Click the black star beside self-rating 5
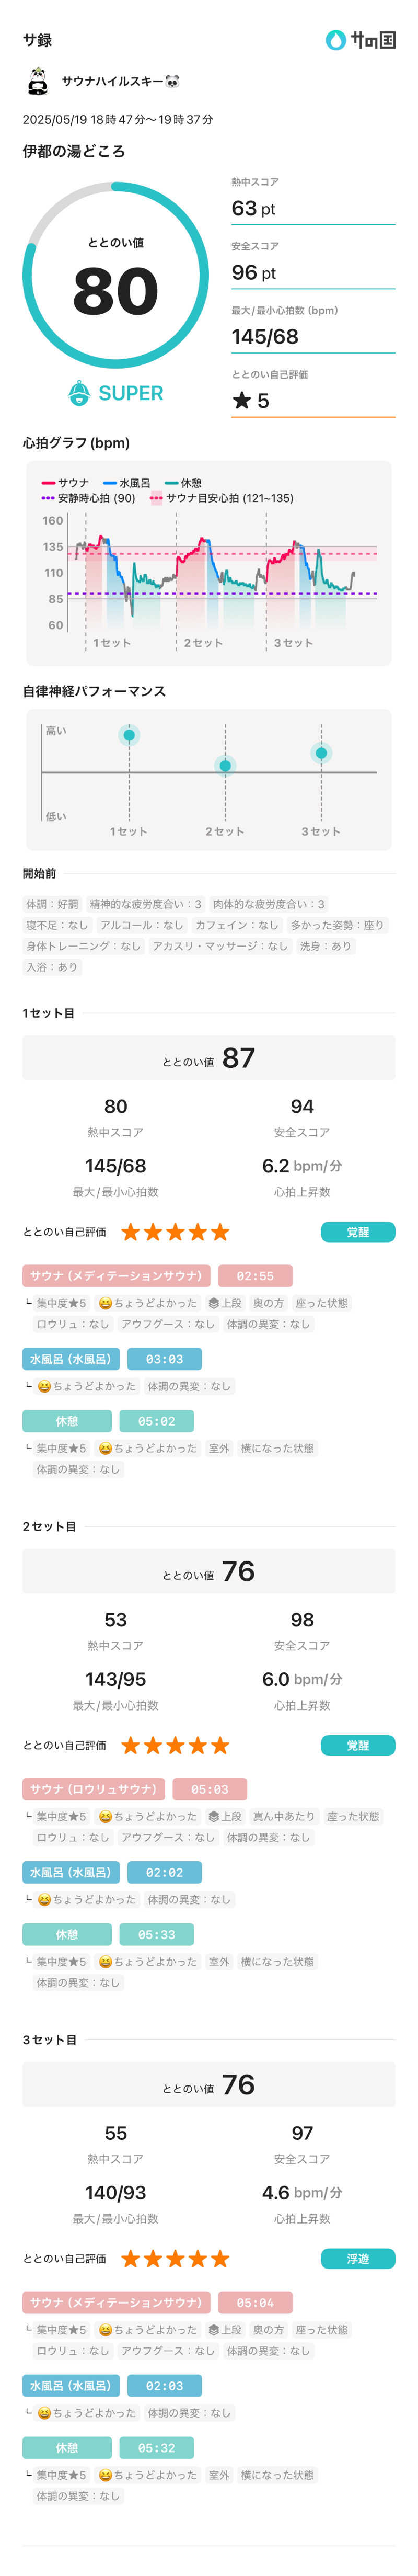 (x=241, y=401)
